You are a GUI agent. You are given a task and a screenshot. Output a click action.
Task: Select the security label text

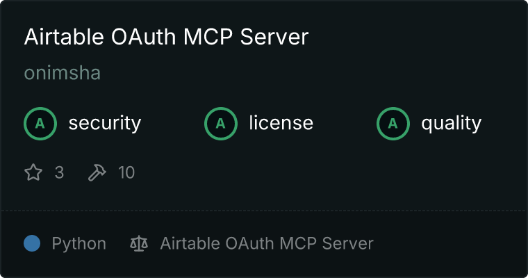tap(105, 123)
